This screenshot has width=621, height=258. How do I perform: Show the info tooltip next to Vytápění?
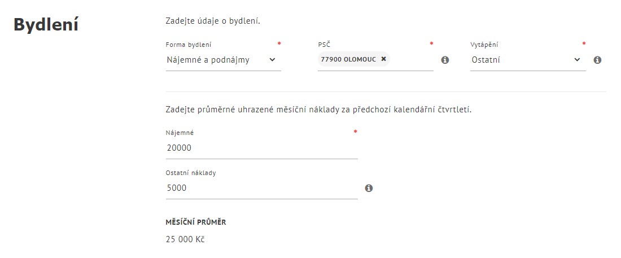point(598,60)
